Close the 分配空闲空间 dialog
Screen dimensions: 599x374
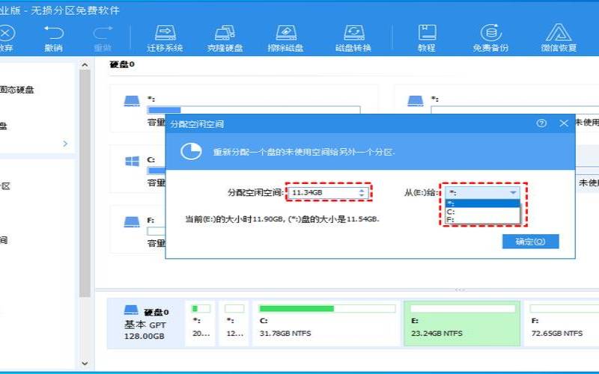(x=564, y=123)
